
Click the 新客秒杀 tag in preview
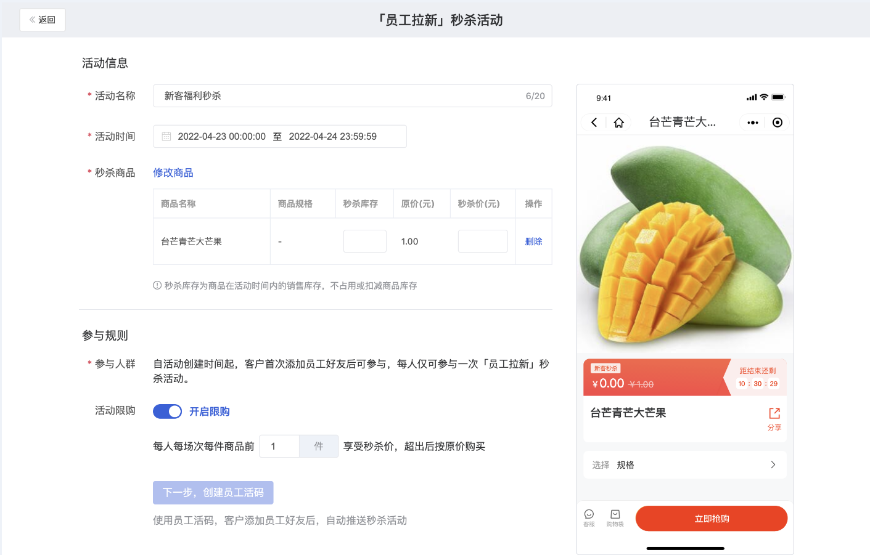click(x=605, y=368)
